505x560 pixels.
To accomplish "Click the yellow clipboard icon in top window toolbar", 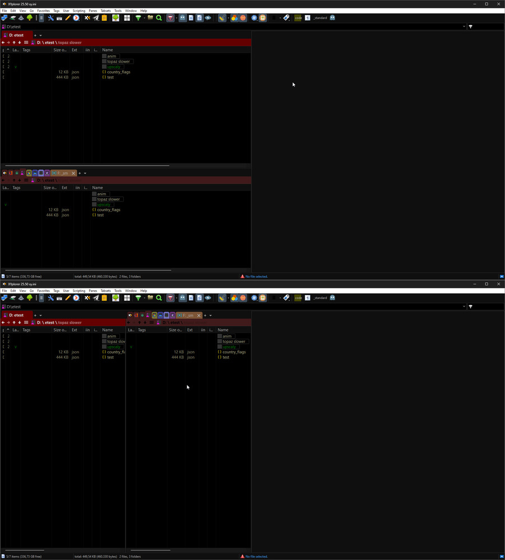I will [x=104, y=18].
